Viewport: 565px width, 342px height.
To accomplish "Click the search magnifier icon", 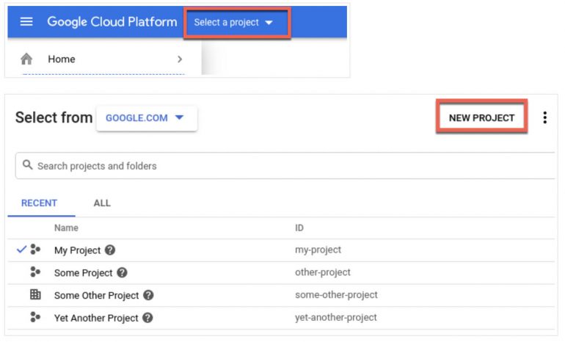I will click(27, 165).
